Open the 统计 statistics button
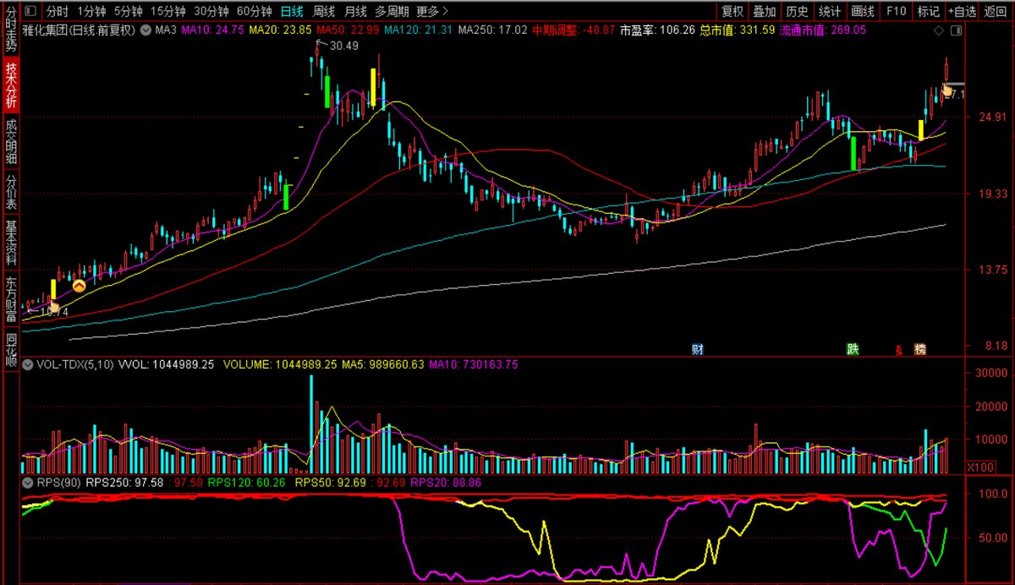This screenshot has width=1015, height=585. coord(831,11)
